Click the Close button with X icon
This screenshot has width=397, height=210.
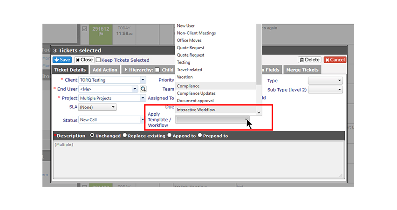(84, 60)
